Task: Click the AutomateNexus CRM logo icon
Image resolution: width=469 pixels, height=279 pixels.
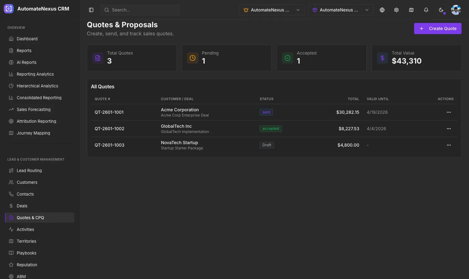Action: [x=9, y=9]
